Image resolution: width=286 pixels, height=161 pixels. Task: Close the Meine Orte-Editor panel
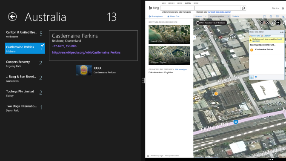click(x=283, y=32)
